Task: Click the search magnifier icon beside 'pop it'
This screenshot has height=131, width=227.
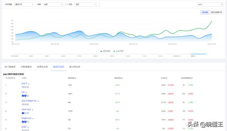Action: coord(221,5)
